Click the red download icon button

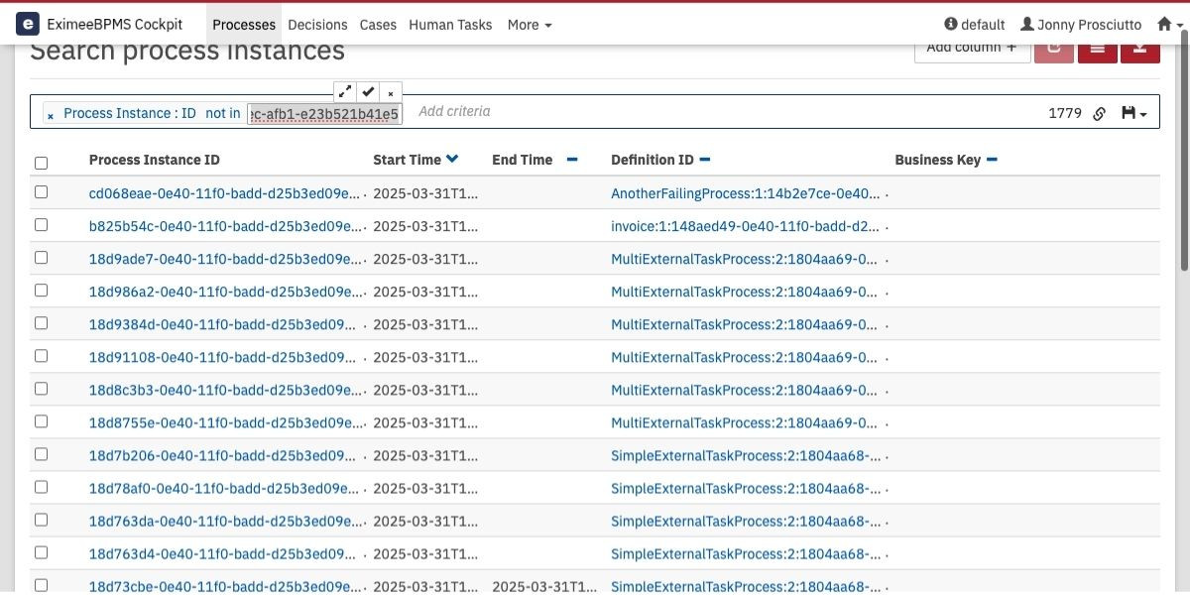coord(1139,48)
